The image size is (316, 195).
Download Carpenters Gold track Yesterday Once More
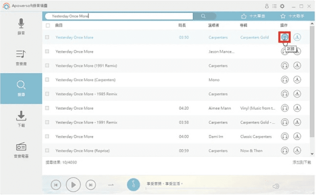297,37
